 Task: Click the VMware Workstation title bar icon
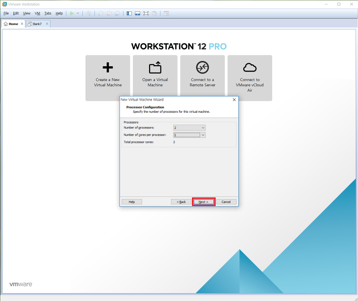click(x=4, y=4)
